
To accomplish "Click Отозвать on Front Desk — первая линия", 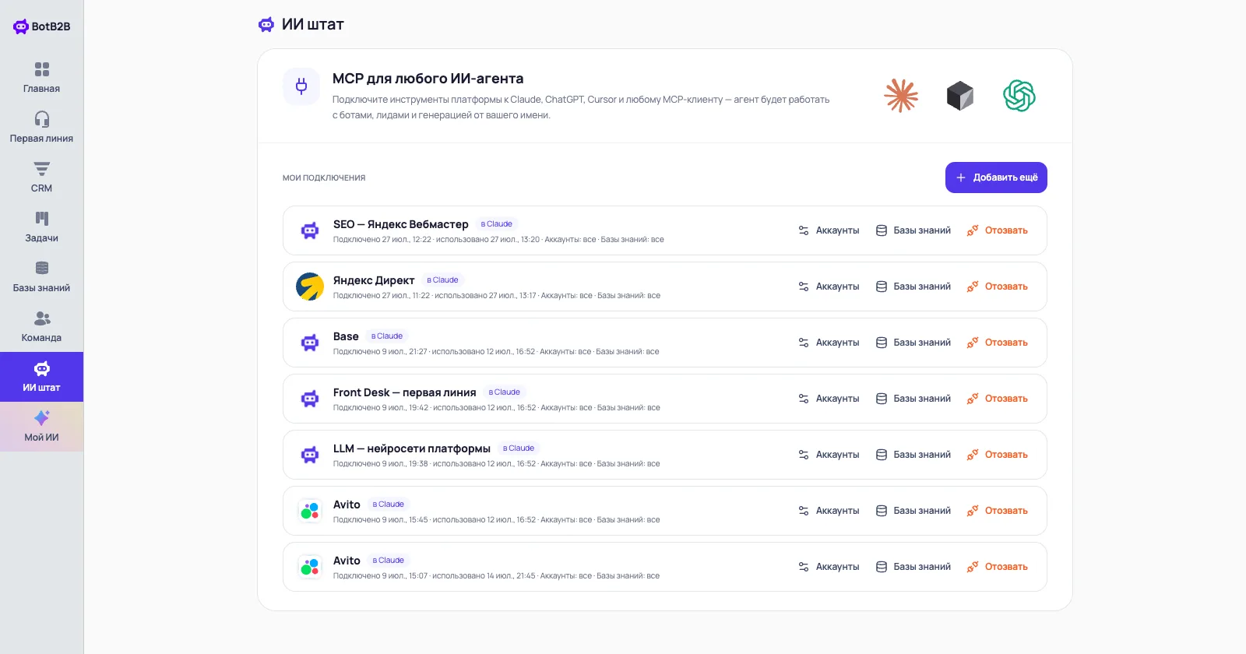I will pyautogui.click(x=997, y=399).
